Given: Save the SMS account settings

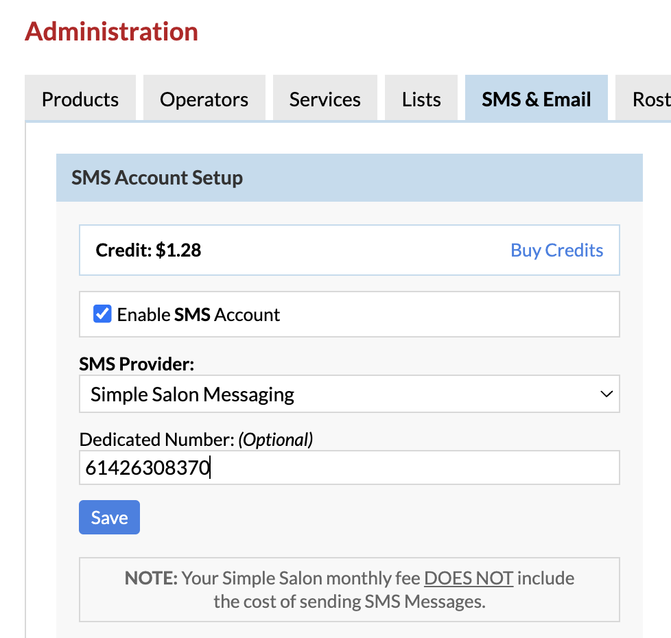Looking at the screenshot, I should [x=109, y=517].
